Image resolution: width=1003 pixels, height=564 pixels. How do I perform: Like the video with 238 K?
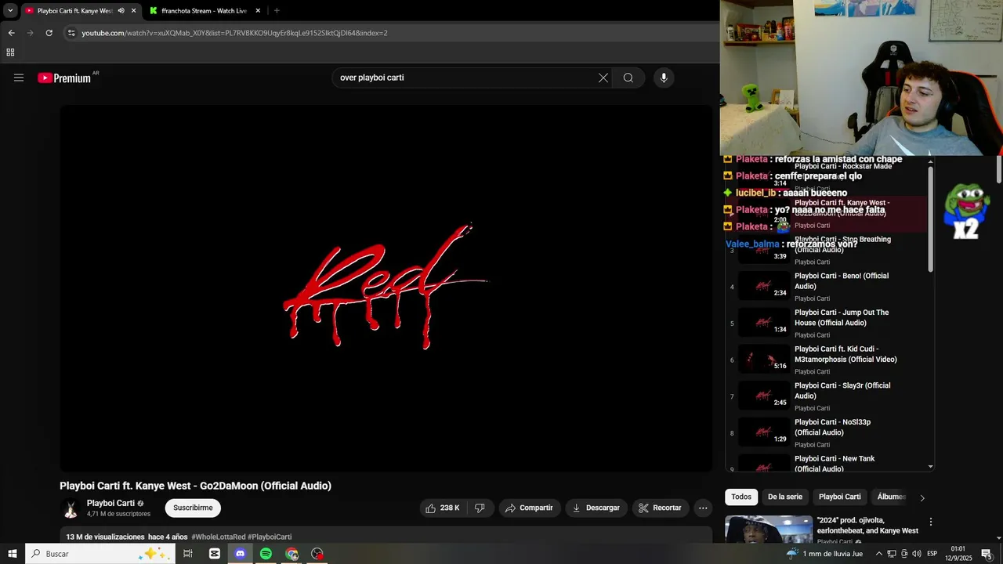(443, 508)
